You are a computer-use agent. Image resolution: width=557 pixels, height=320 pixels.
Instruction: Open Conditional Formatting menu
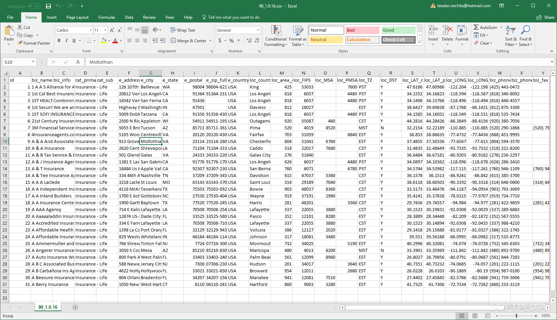coord(276,36)
